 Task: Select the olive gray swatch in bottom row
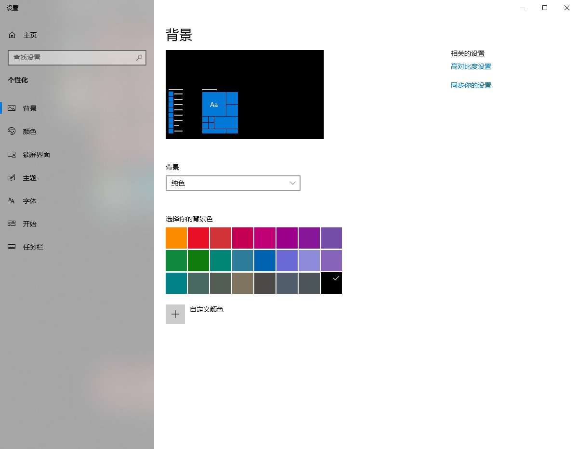(x=221, y=283)
